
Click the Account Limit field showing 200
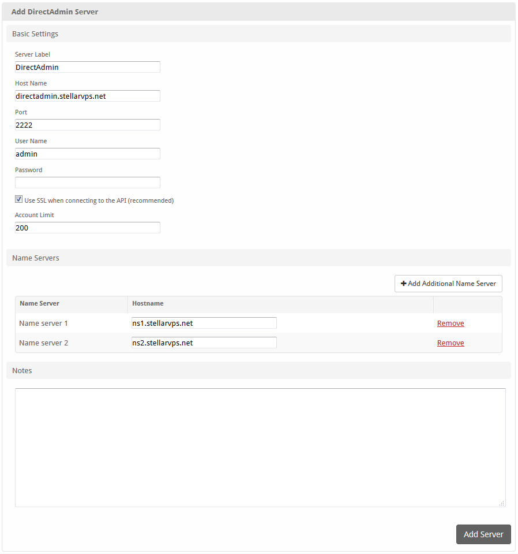point(87,228)
